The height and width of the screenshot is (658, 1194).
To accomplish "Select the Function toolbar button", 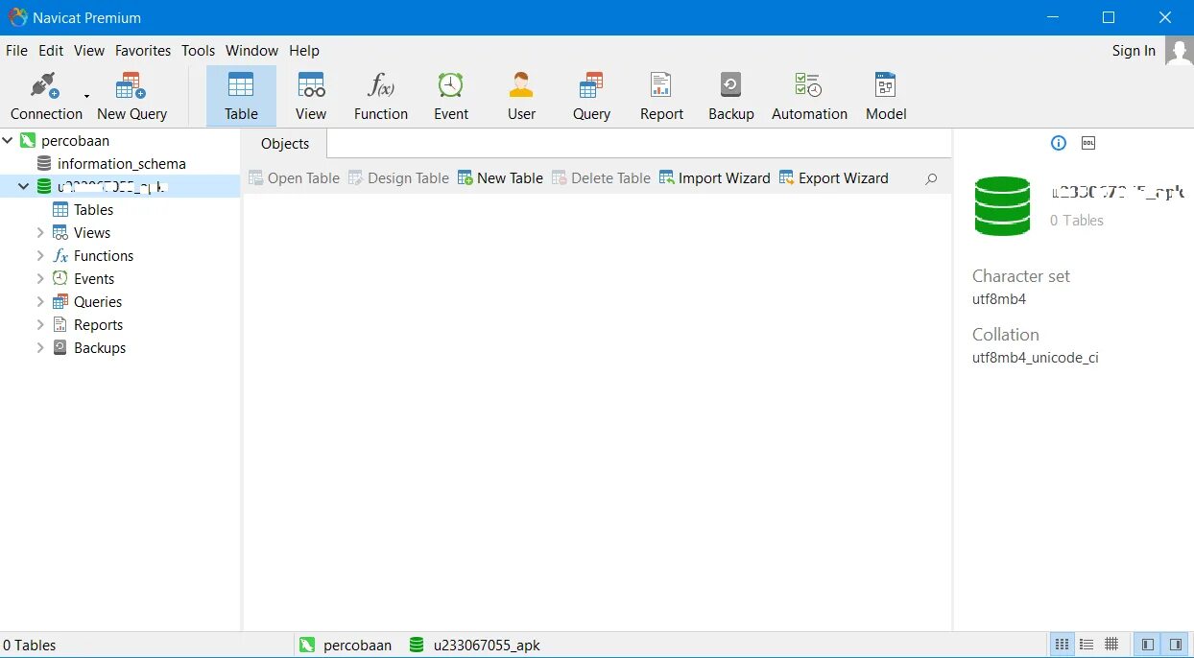I will click(381, 96).
